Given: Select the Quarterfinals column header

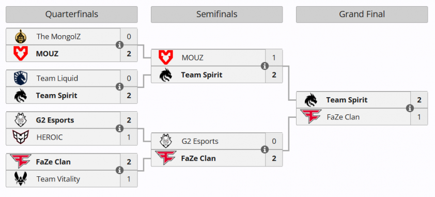Looking at the screenshot, I should [72, 14].
